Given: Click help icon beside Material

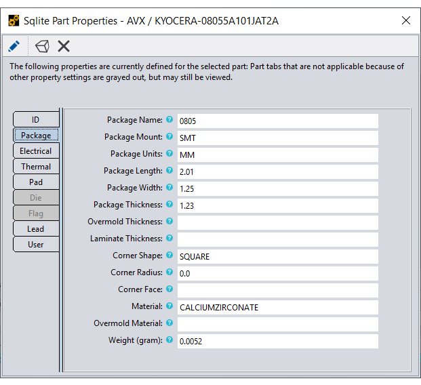Looking at the screenshot, I should click(x=169, y=306).
